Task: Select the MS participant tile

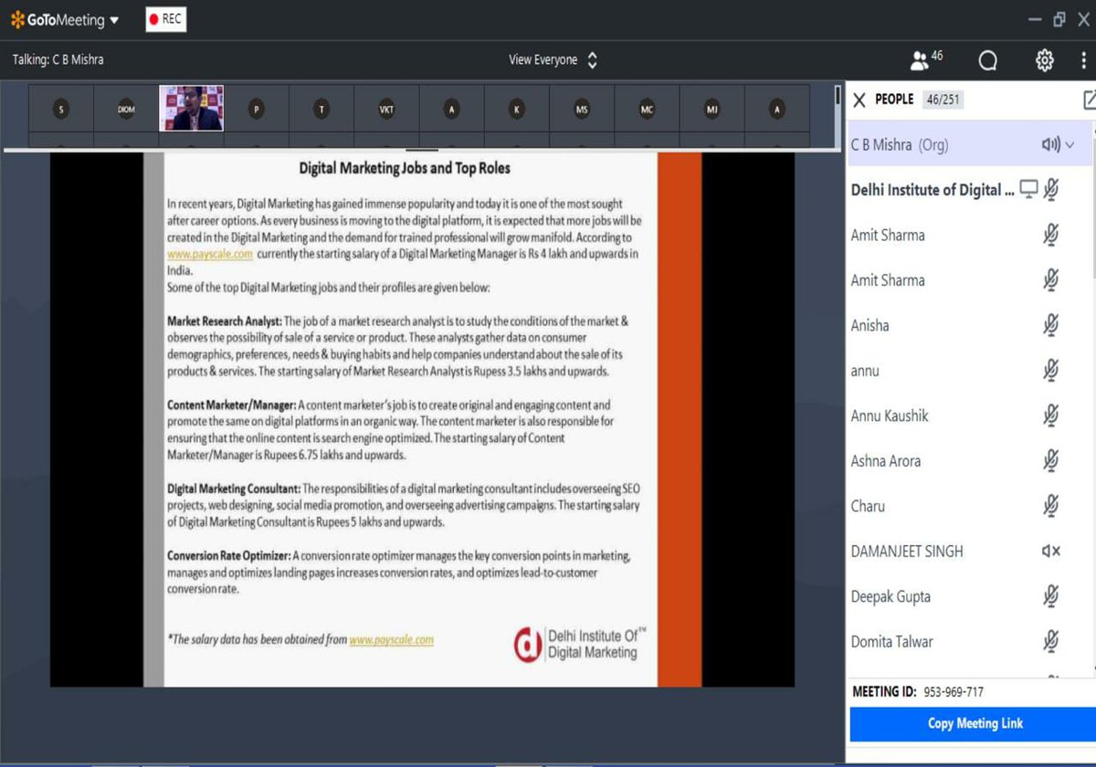Action: pyautogui.click(x=582, y=109)
